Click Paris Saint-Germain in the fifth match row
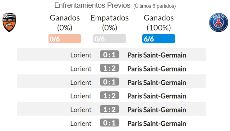 [157, 110]
